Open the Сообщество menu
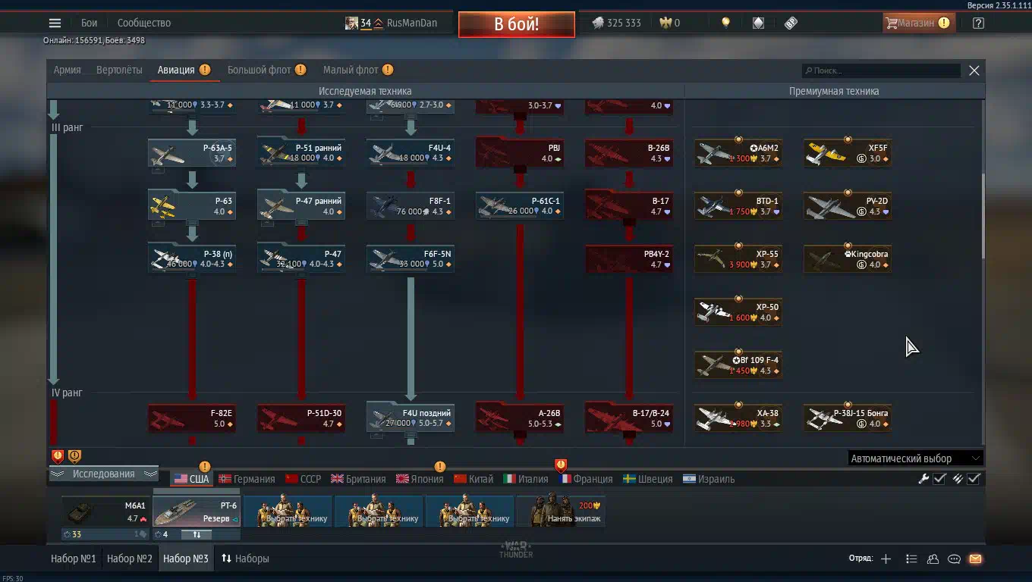1032x582 pixels. tap(144, 23)
